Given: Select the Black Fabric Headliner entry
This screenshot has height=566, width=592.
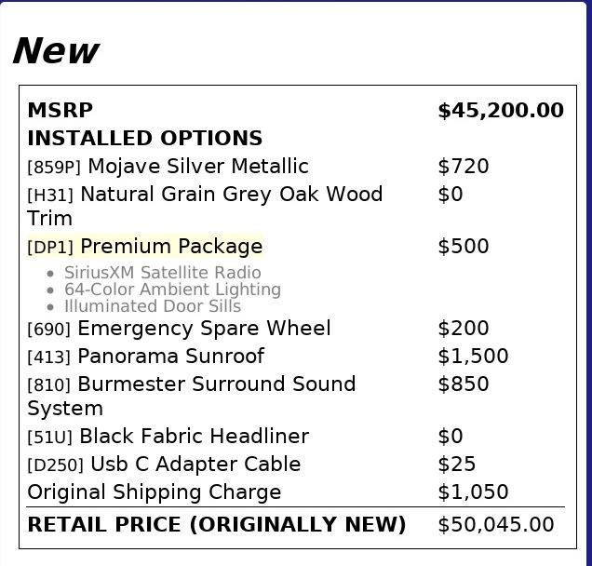Looking at the screenshot, I should pos(194,437).
